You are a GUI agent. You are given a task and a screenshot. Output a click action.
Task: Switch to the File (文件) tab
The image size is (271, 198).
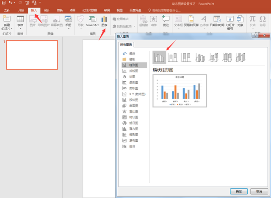[x=7, y=10]
